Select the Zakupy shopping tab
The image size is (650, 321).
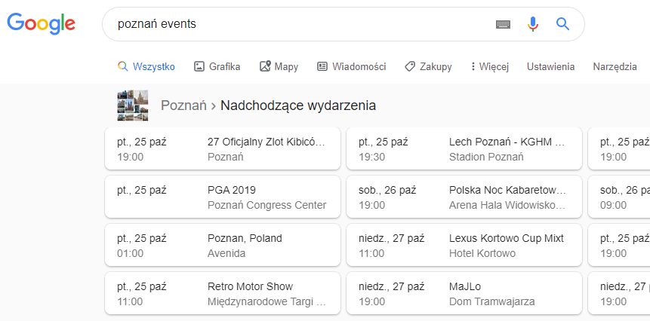[428, 66]
